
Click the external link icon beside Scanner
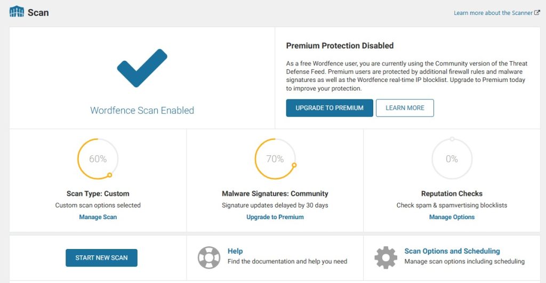537,13
